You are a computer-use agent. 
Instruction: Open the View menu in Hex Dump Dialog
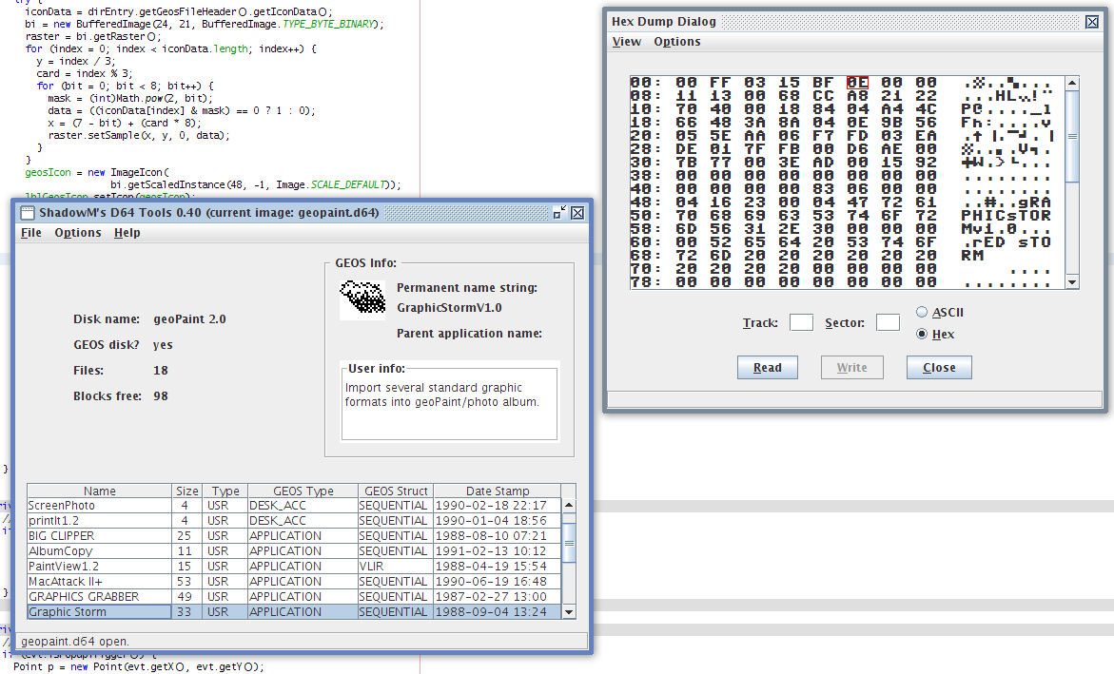pos(626,42)
